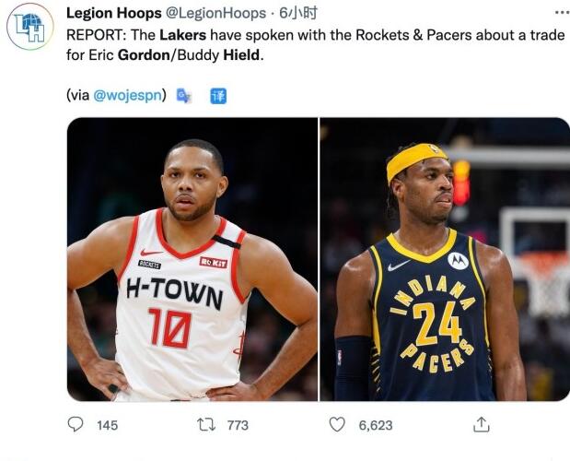Screen dimensions: 570x461
Task: Click the reply speech bubble icon
Action: (76, 425)
